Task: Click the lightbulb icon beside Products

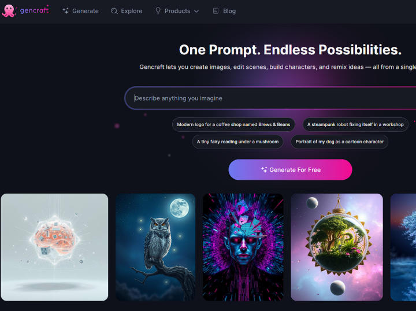Action: coord(158,10)
